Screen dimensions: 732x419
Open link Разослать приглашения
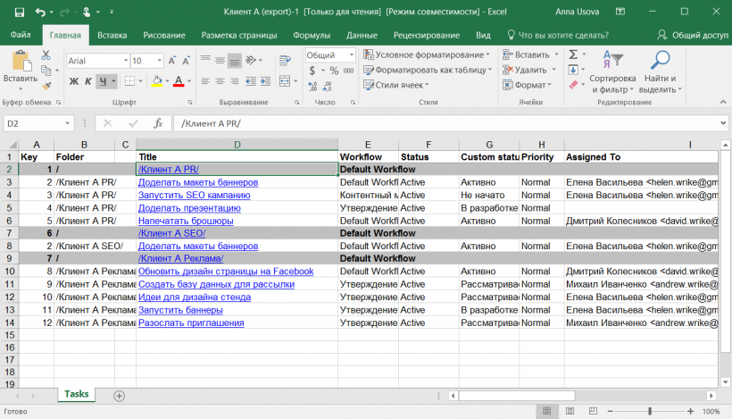191,323
